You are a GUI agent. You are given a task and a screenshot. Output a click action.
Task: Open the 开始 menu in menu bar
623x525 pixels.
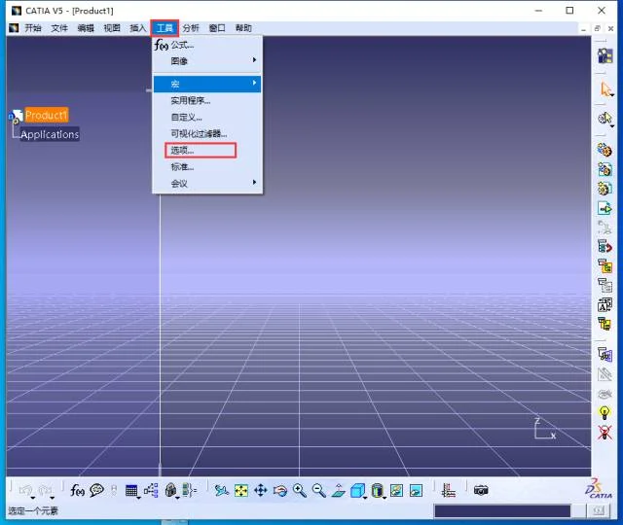tap(33, 28)
